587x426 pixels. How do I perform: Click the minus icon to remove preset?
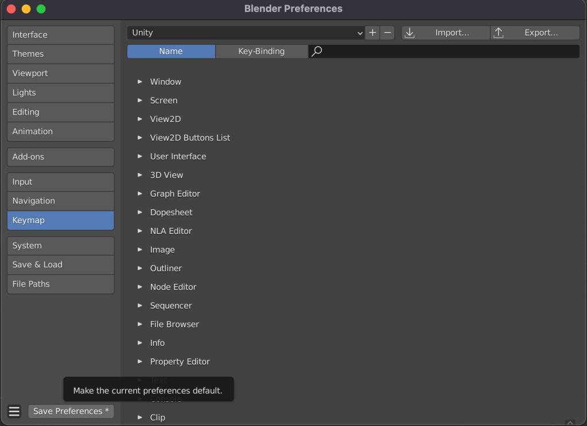point(387,33)
